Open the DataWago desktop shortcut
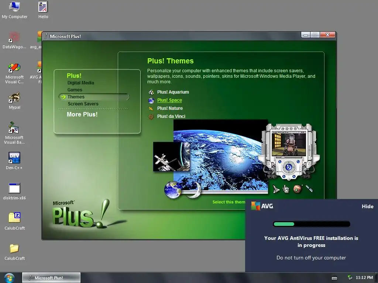The height and width of the screenshot is (283, 378). point(14,40)
